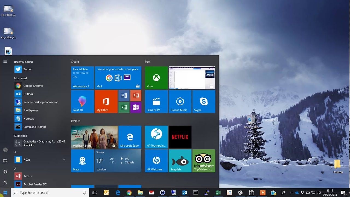Open the small OneNote tile
350x197 pixels.
[136, 108]
